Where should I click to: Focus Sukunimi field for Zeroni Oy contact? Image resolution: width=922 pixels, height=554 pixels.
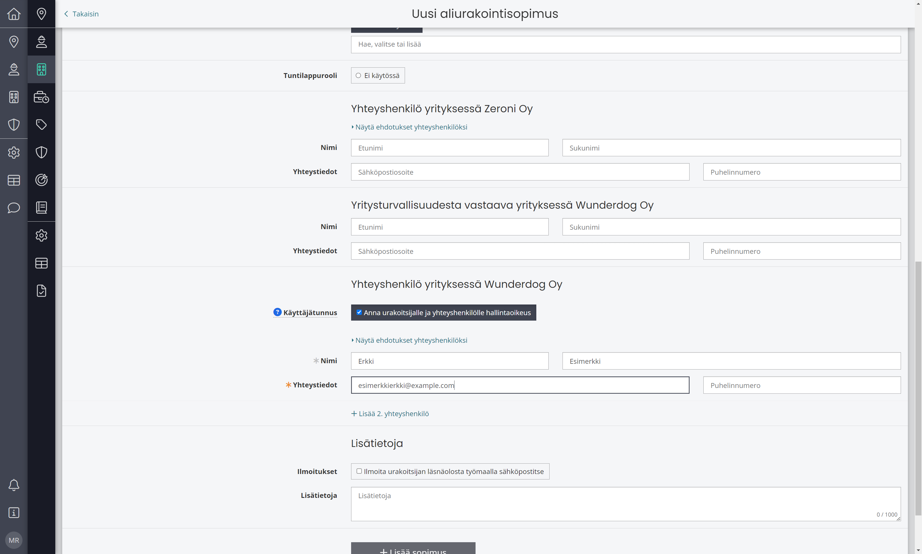click(x=732, y=148)
